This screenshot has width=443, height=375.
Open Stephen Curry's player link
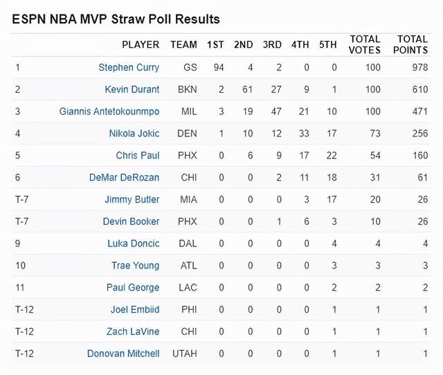pyautogui.click(x=129, y=67)
